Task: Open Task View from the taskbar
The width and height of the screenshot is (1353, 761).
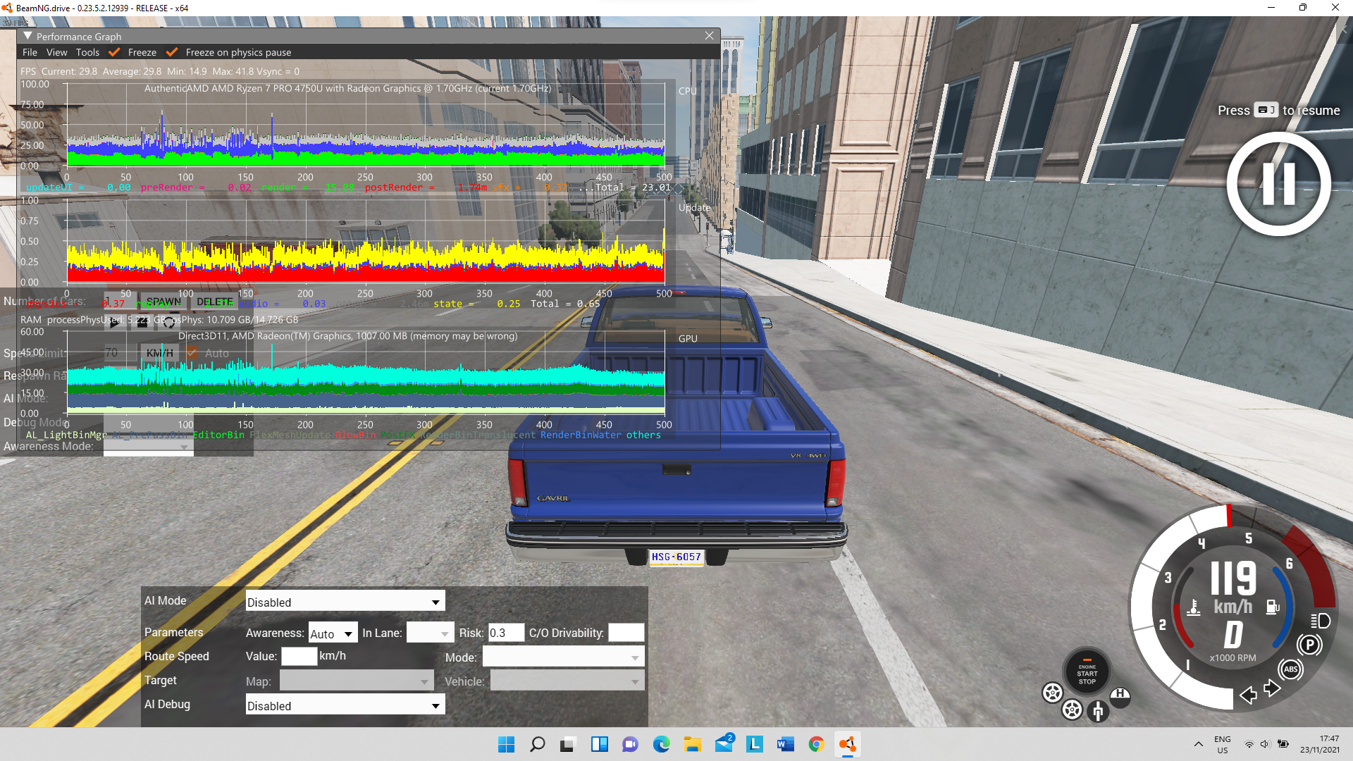Action: tap(568, 744)
